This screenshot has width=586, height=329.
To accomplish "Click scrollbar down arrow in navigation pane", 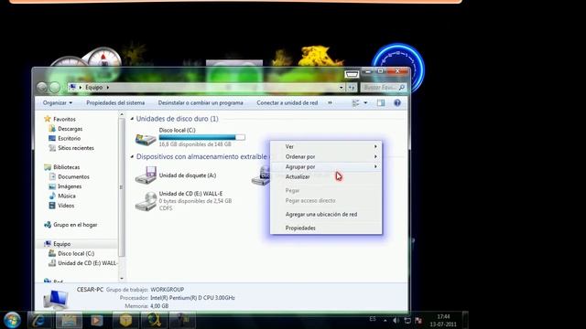I will click(122, 278).
